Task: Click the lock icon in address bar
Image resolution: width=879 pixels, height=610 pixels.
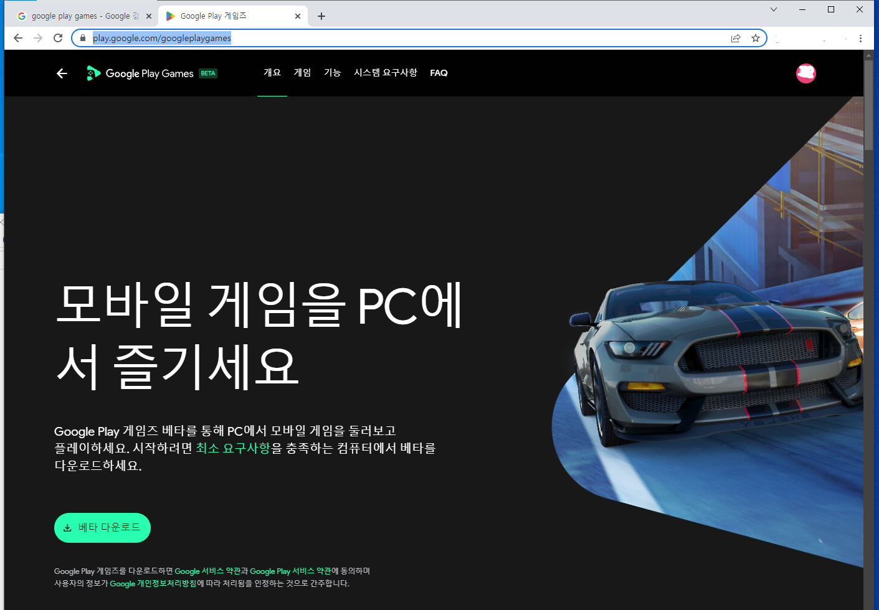Action: tap(83, 38)
